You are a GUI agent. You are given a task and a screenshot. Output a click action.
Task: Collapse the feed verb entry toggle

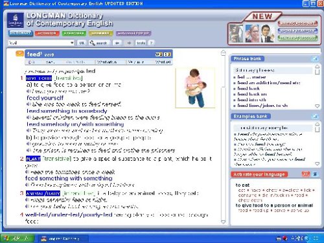[19, 53]
